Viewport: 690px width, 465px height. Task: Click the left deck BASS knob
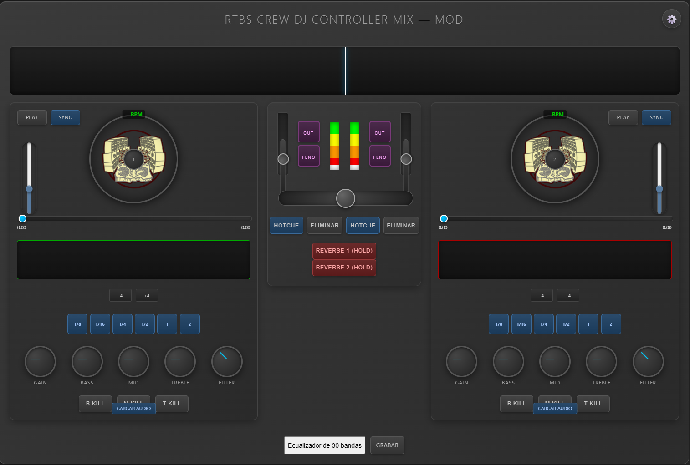[87, 361]
